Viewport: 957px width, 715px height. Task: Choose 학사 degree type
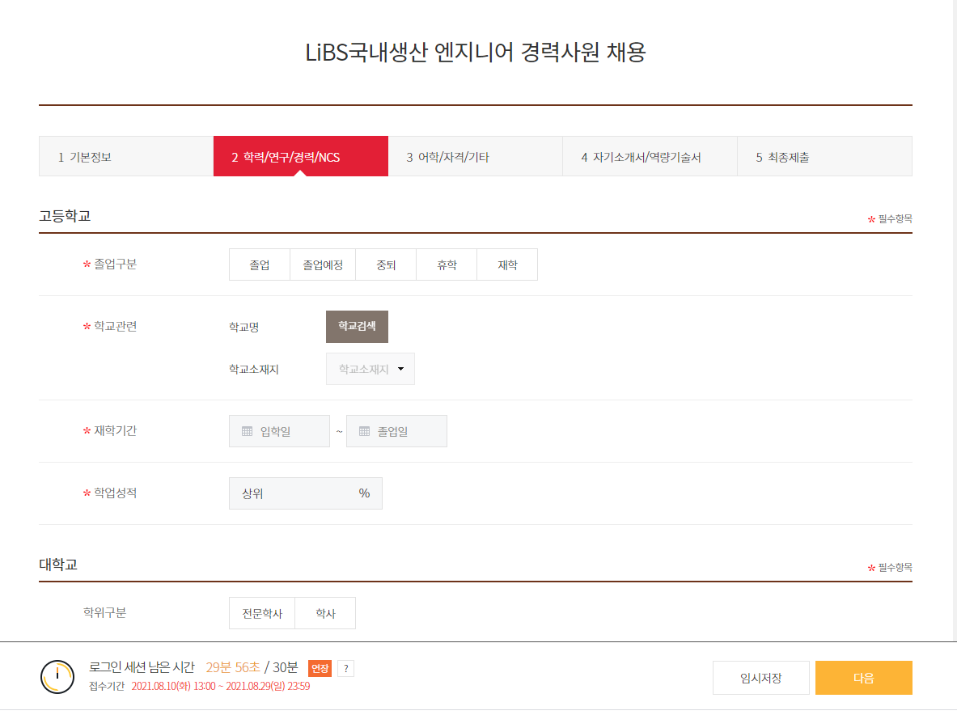(x=325, y=613)
